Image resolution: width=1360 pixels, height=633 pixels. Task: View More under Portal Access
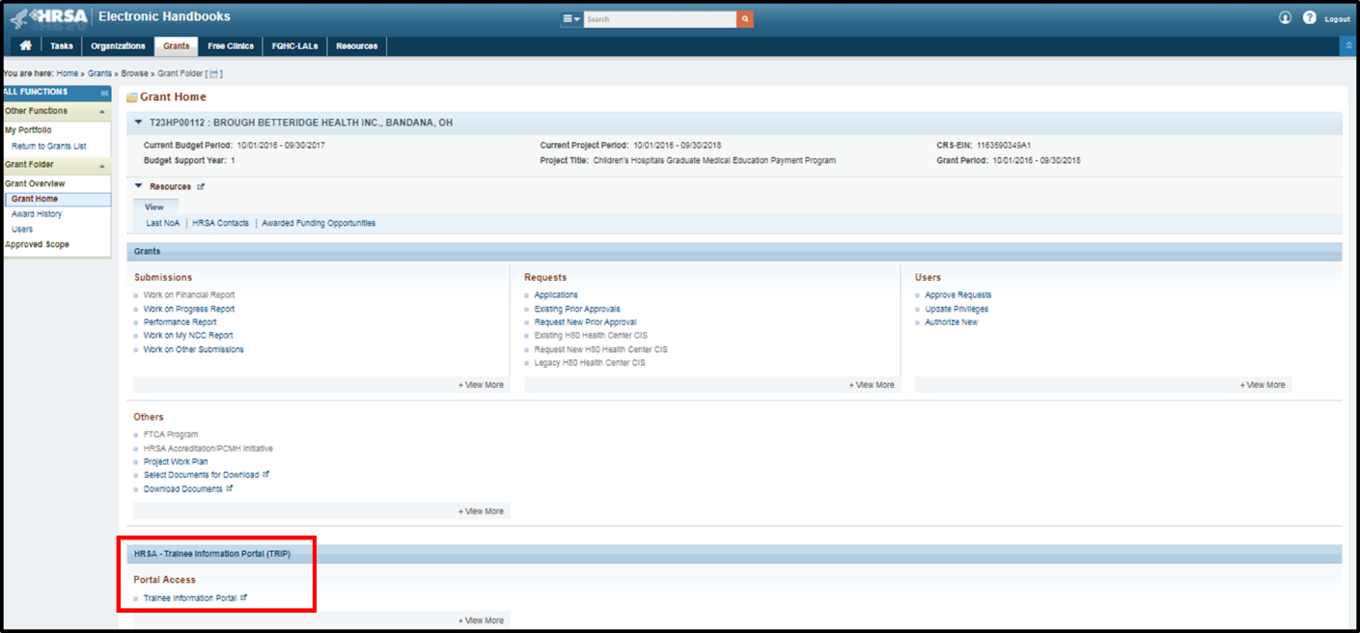tap(481, 620)
